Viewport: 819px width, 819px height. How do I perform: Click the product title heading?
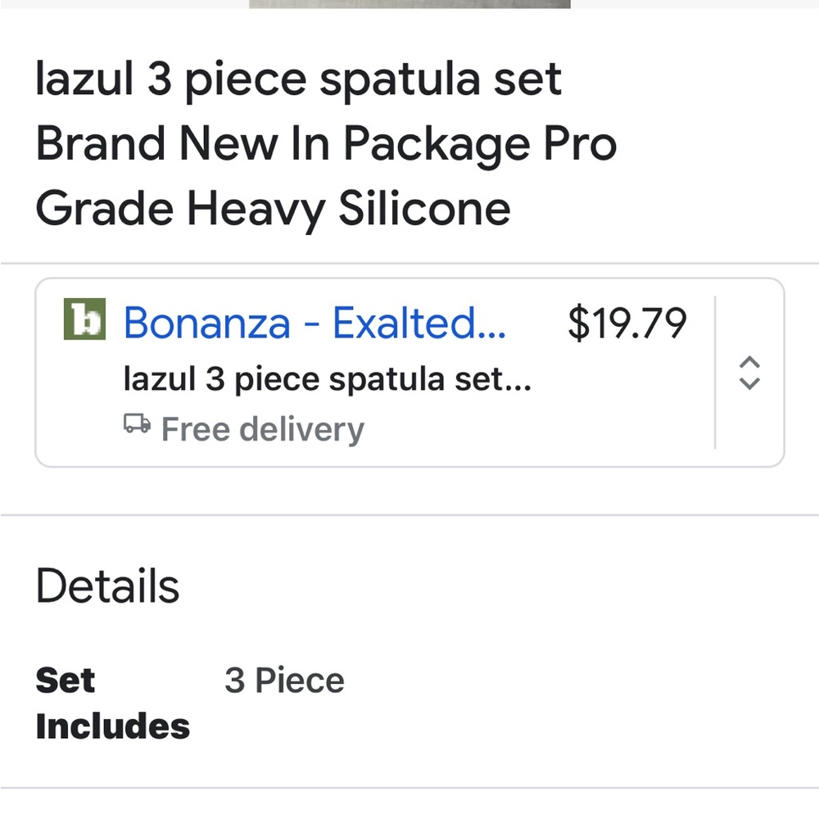(x=326, y=143)
